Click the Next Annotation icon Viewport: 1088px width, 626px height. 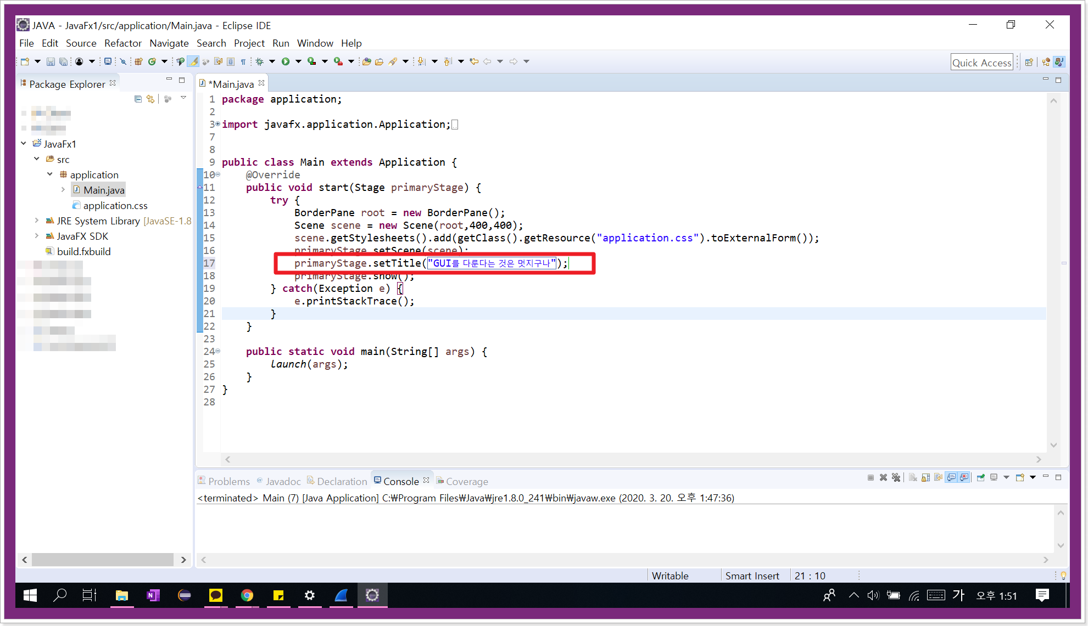(x=421, y=61)
